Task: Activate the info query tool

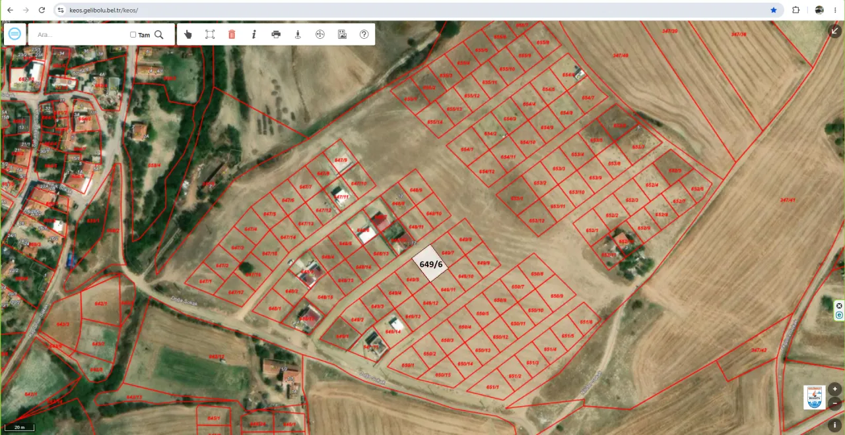Action: click(254, 34)
